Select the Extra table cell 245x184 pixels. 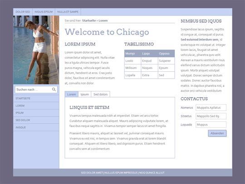[149, 75]
